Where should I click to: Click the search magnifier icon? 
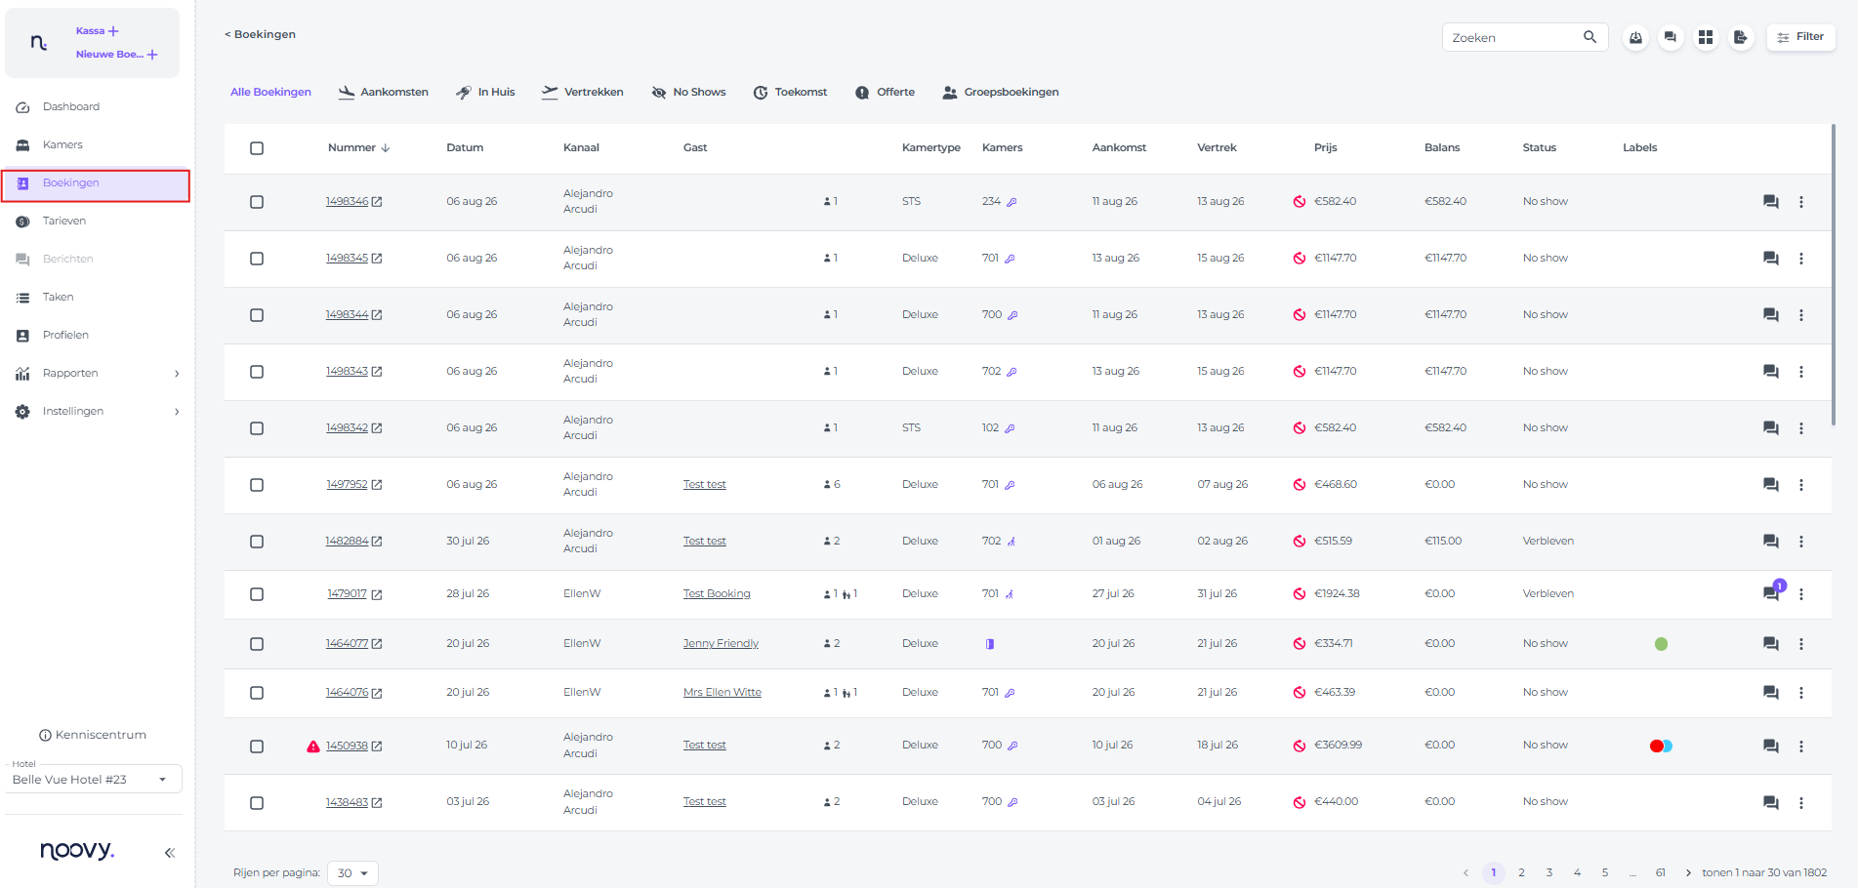click(x=1590, y=37)
